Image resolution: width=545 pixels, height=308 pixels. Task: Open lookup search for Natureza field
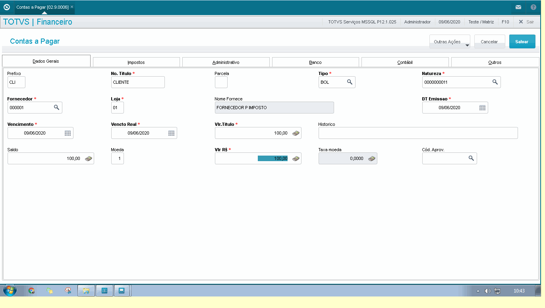pos(495,82)
